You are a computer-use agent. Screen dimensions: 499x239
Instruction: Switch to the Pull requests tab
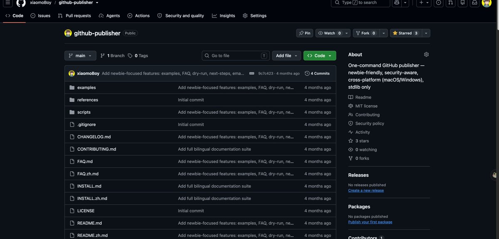[x=74, y=16]
